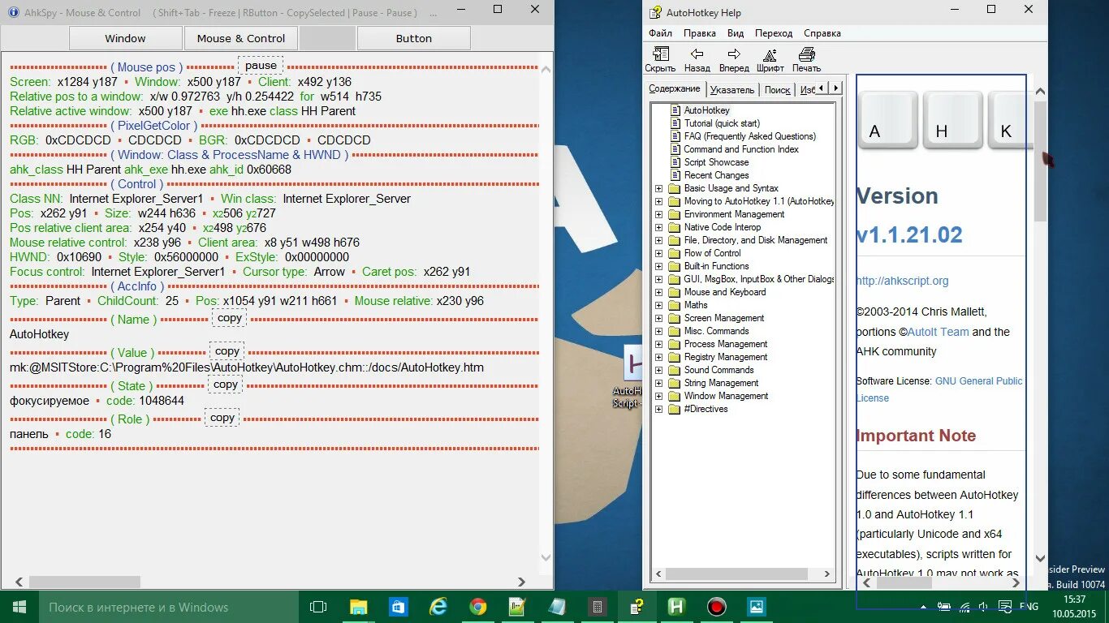This screenshot has width=1109, height=623.
Task: Expand the Flow of Control node
Action: tap(658, 253)
